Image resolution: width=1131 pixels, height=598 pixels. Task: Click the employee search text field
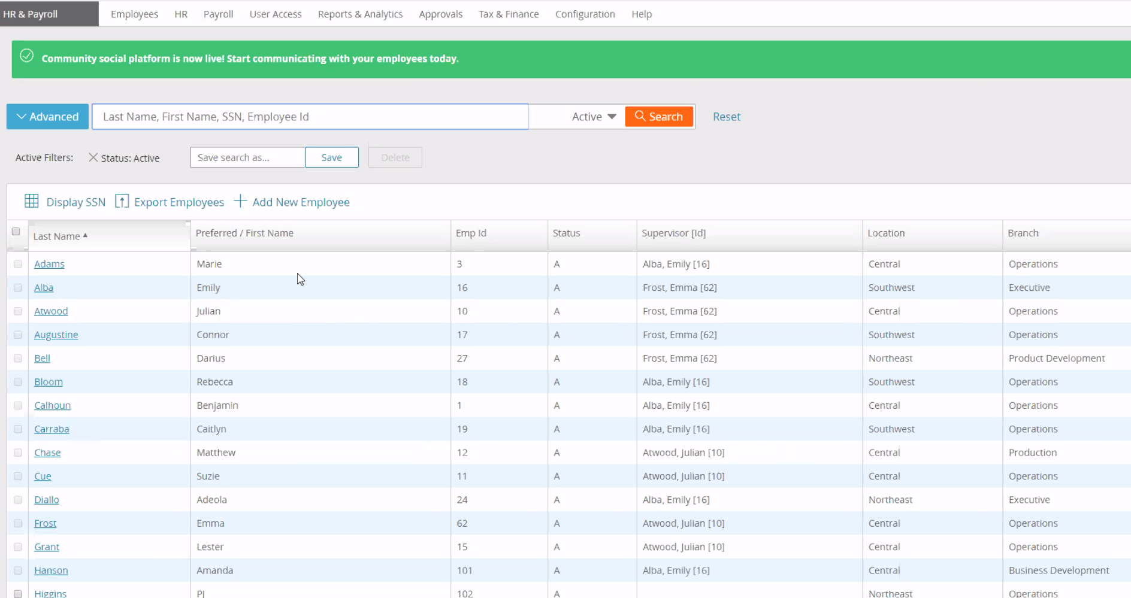(x=310, y=117)
